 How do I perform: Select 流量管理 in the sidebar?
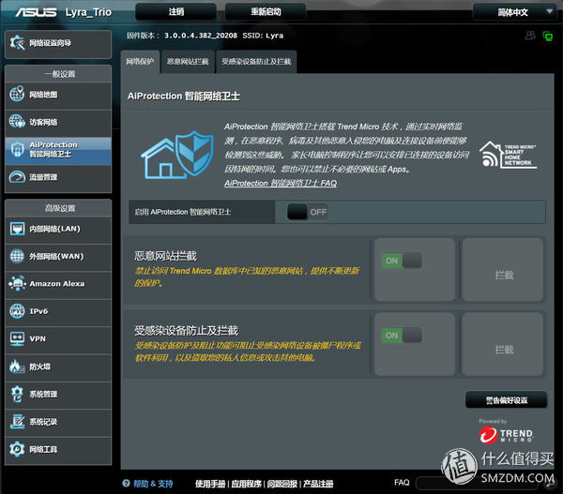click(58, 178)
